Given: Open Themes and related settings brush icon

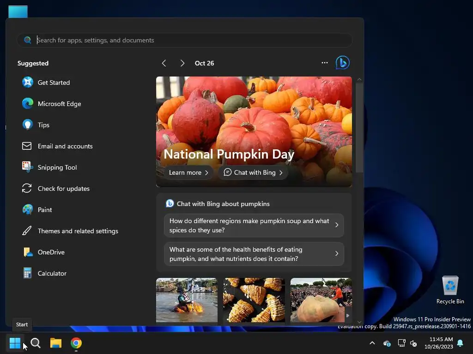Looking at the screenshot, I should tap(27, 231).
